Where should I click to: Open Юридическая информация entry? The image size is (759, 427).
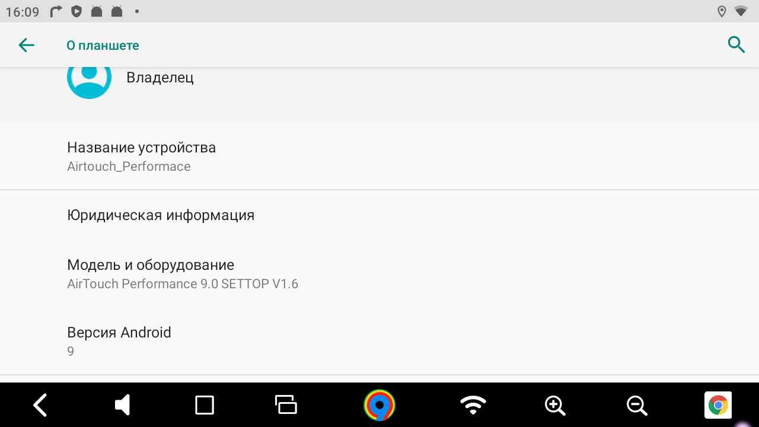click(x=379, y=215)
